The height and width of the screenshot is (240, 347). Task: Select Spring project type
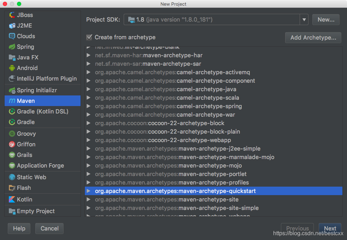(42, 47)
